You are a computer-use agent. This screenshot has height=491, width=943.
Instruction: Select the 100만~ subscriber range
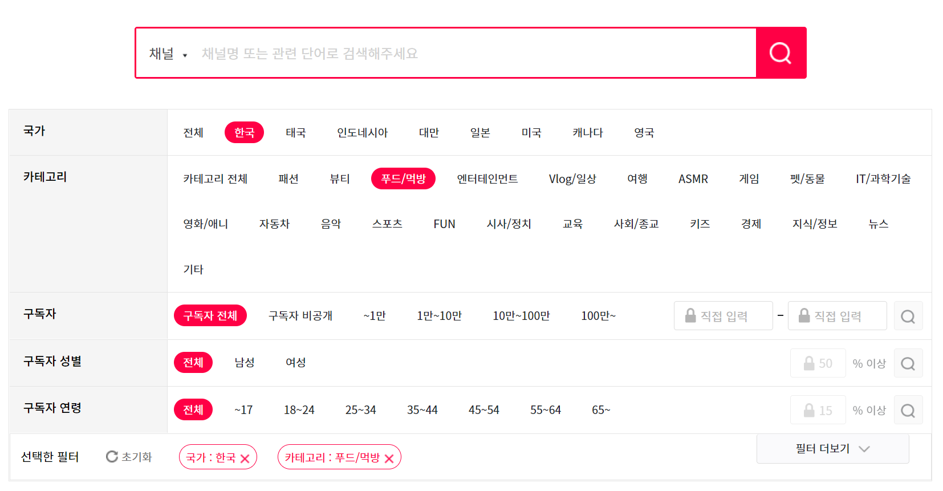click(598, 315)
